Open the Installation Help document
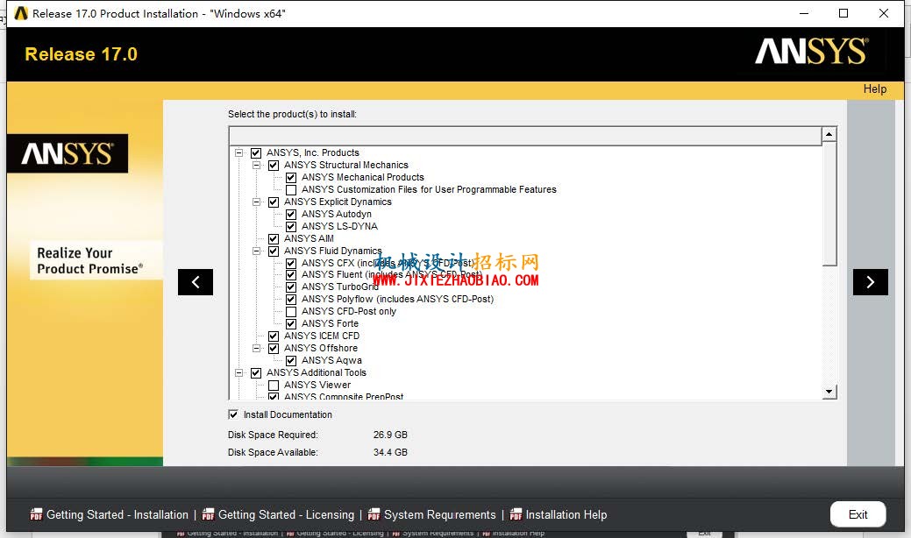Viewport: 911px width, 538px height. coord(566,515)
